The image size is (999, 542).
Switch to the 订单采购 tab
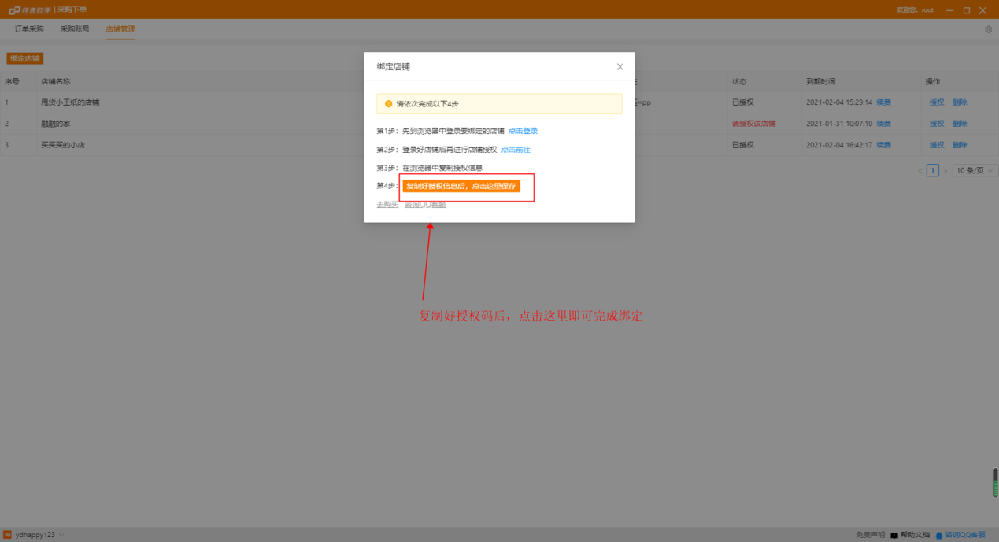29,29
